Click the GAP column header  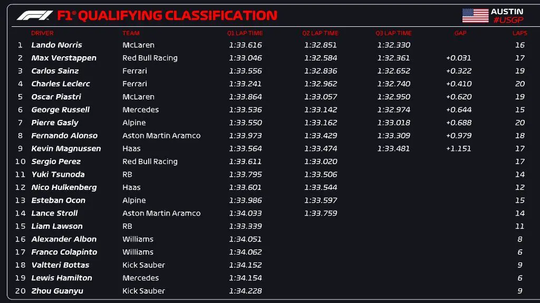point(460,33)
